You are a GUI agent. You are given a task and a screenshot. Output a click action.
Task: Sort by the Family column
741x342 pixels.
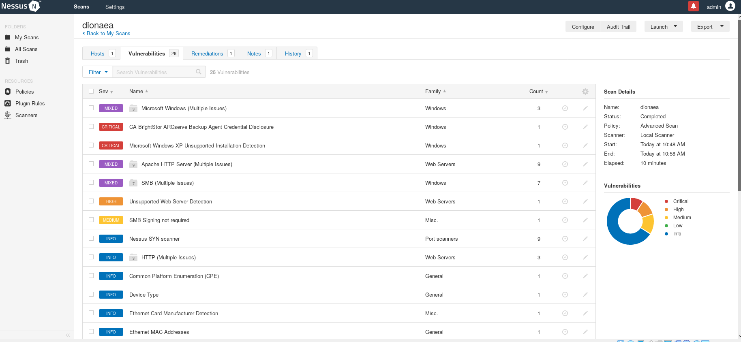[x=435, y=92]
